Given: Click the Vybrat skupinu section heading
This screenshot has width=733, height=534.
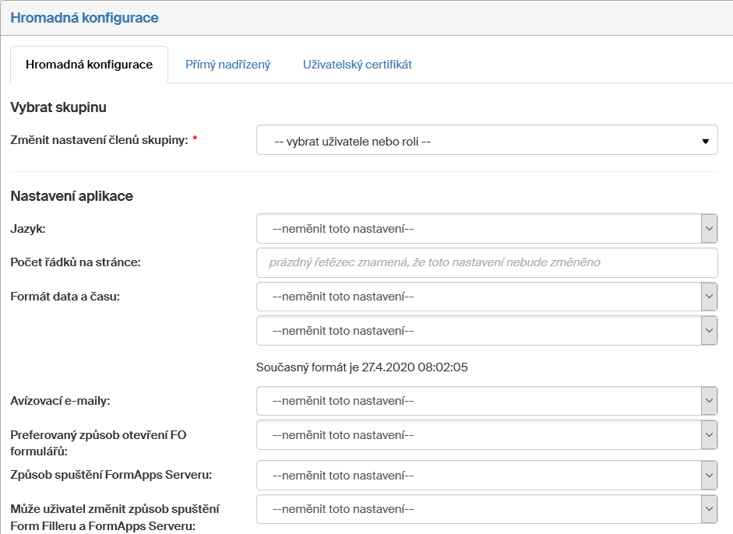Looking at the screenshot, I should (58, 107).
